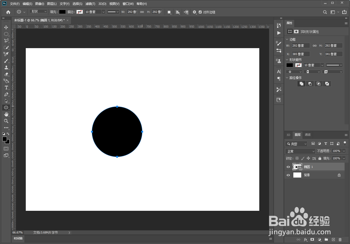
Task: Open the Shape tool mode dropdown
Action: click(x=38, y=11)
